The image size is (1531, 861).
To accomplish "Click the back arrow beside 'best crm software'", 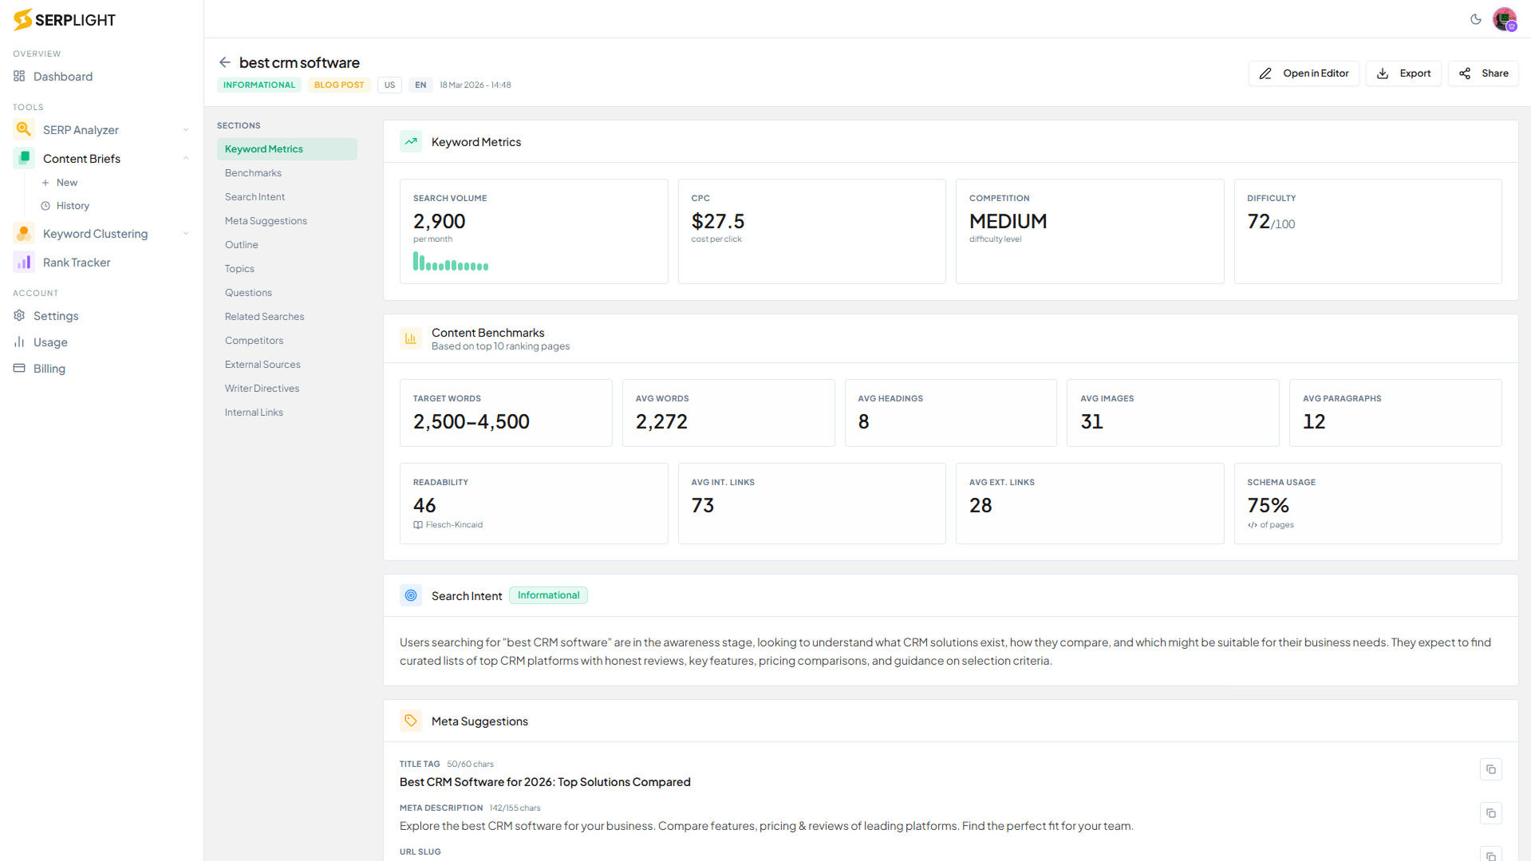I will pos(224,62).
